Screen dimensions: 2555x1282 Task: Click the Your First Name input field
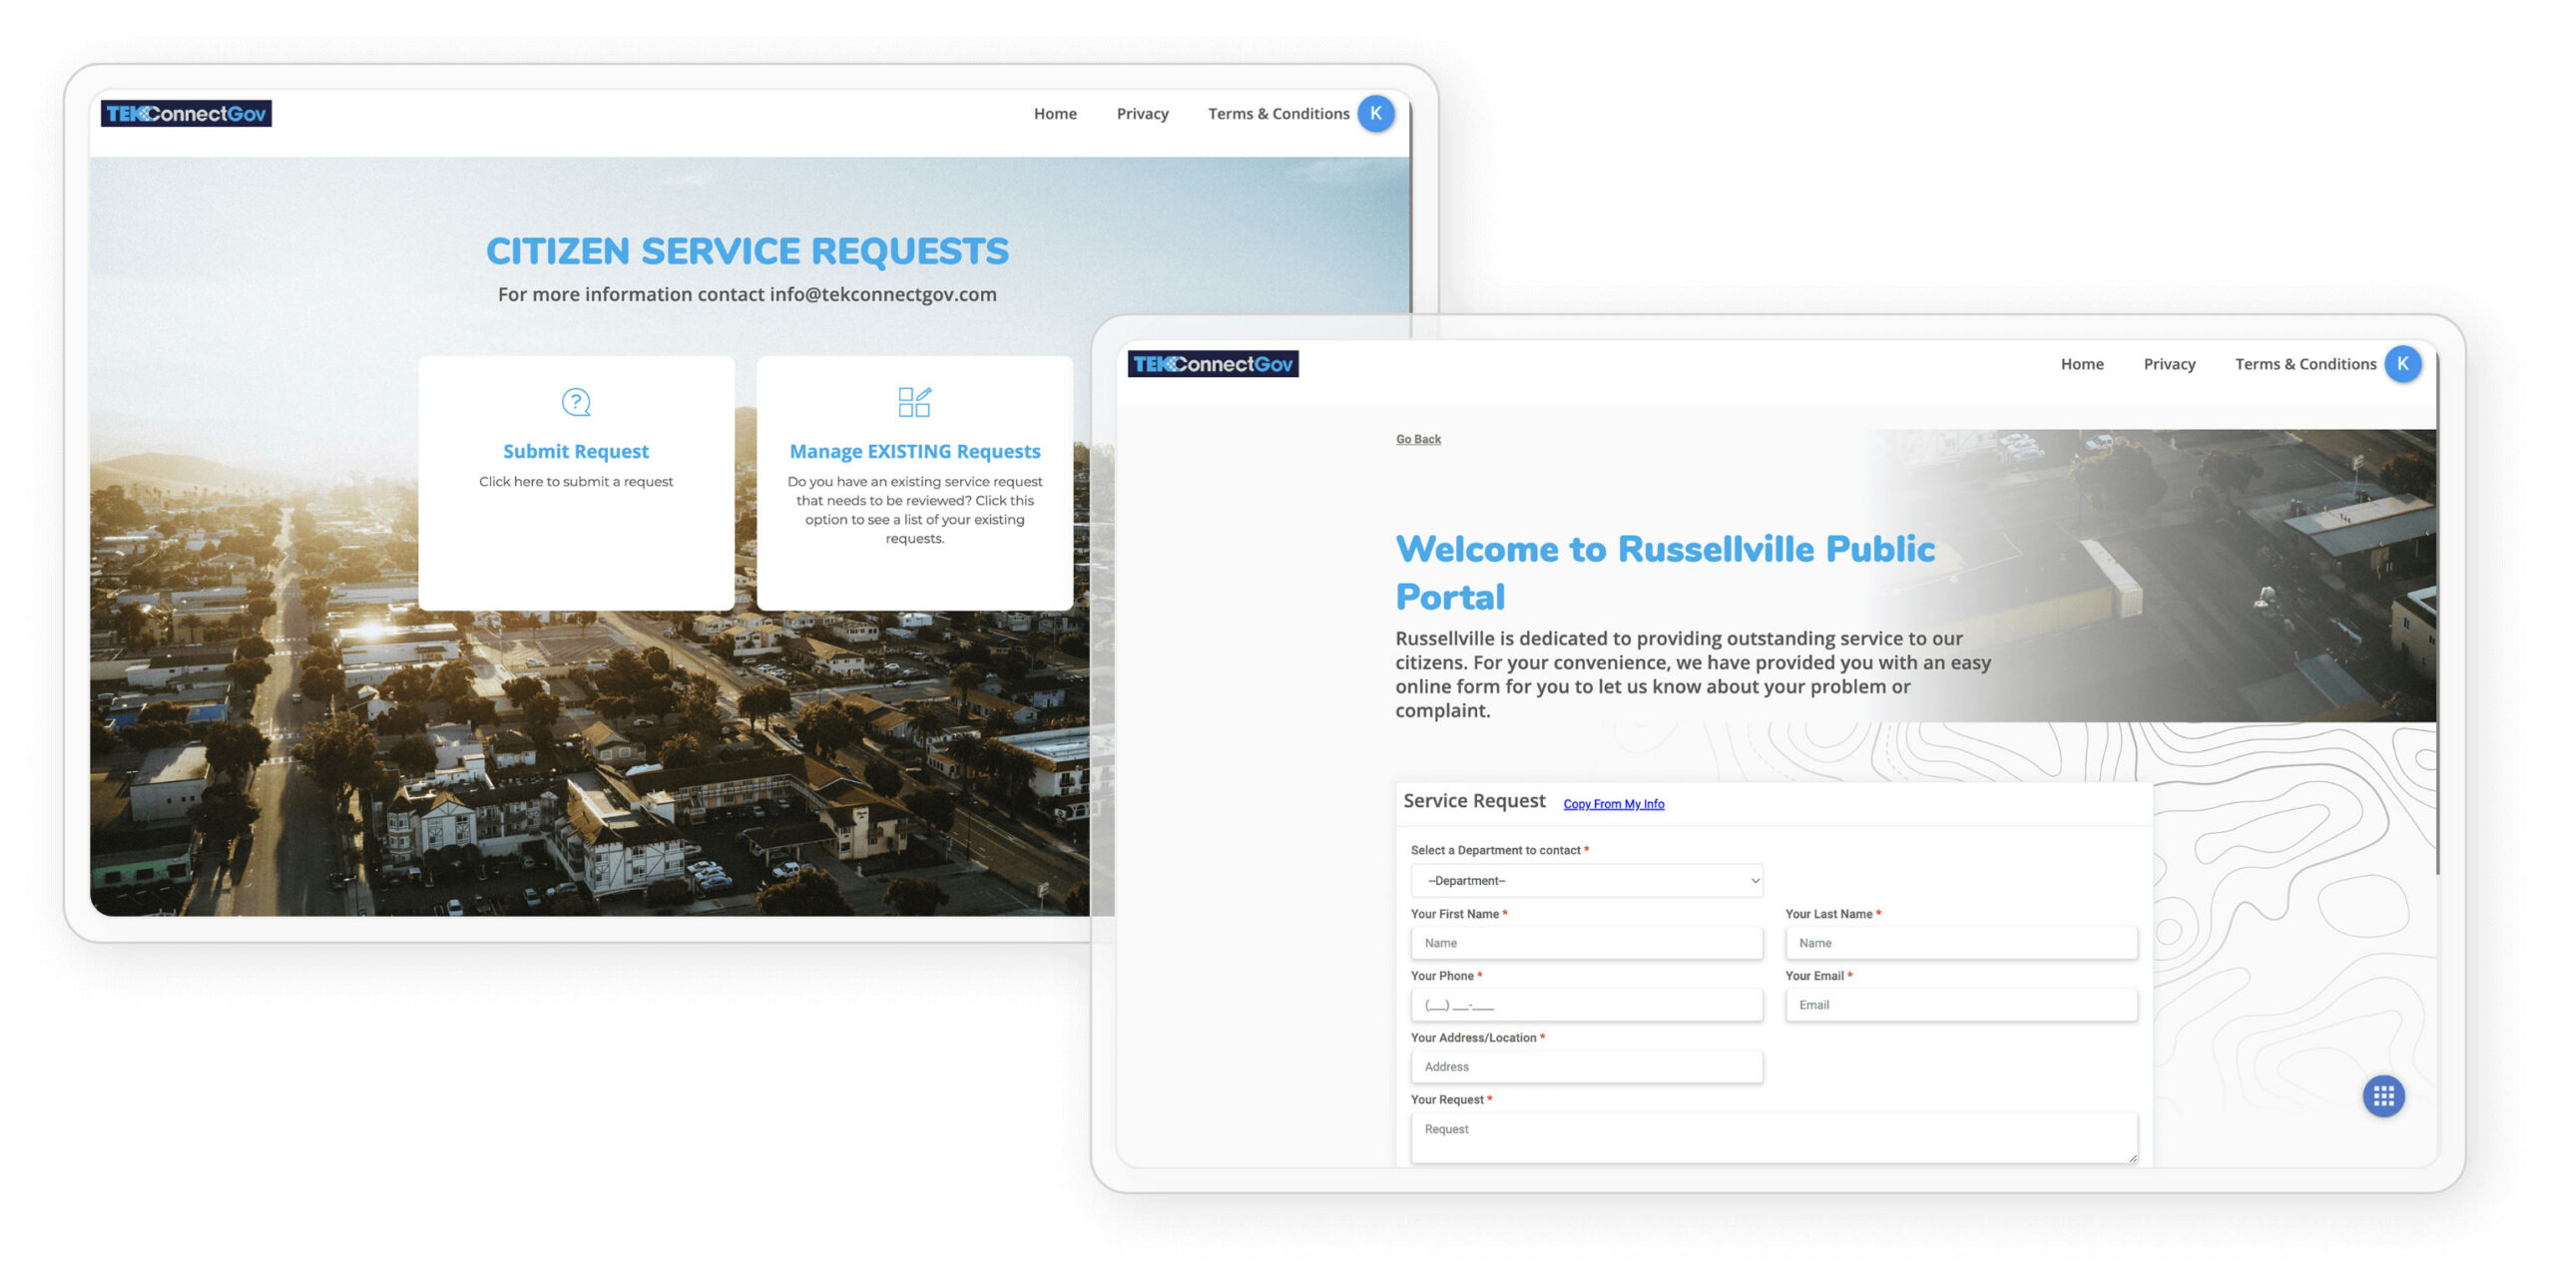point(1586,943)
